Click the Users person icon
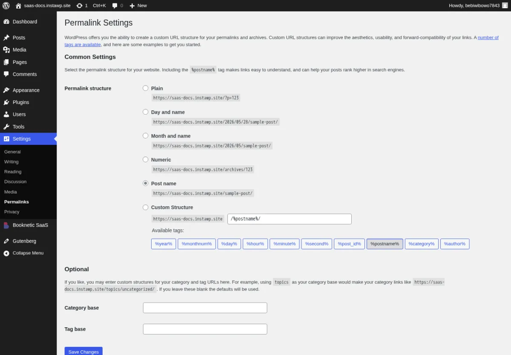 click(6, 115)
